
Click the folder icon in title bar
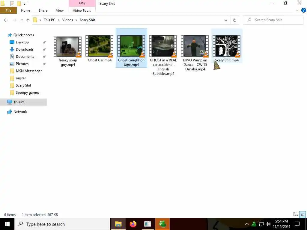[2, 3]
